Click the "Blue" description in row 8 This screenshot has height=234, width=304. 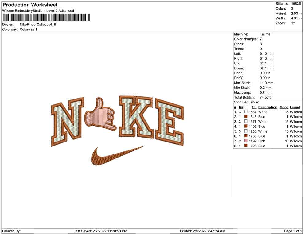click(x=262, y=146)
